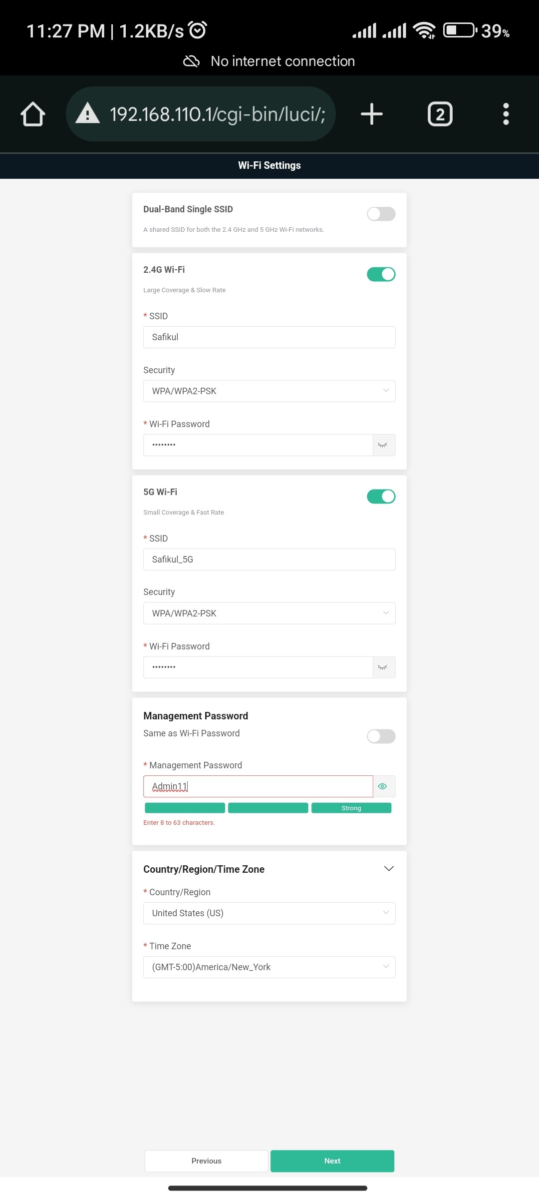Open the 2.4G Security dropdown

269,391
